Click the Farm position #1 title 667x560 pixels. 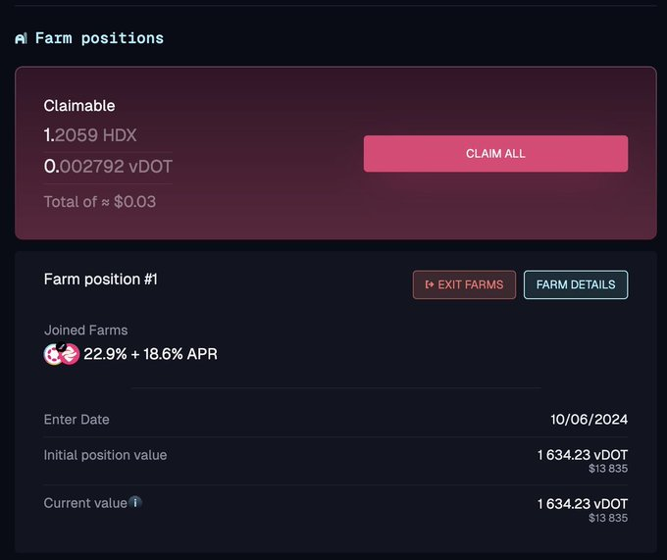(x=101, y=280)
